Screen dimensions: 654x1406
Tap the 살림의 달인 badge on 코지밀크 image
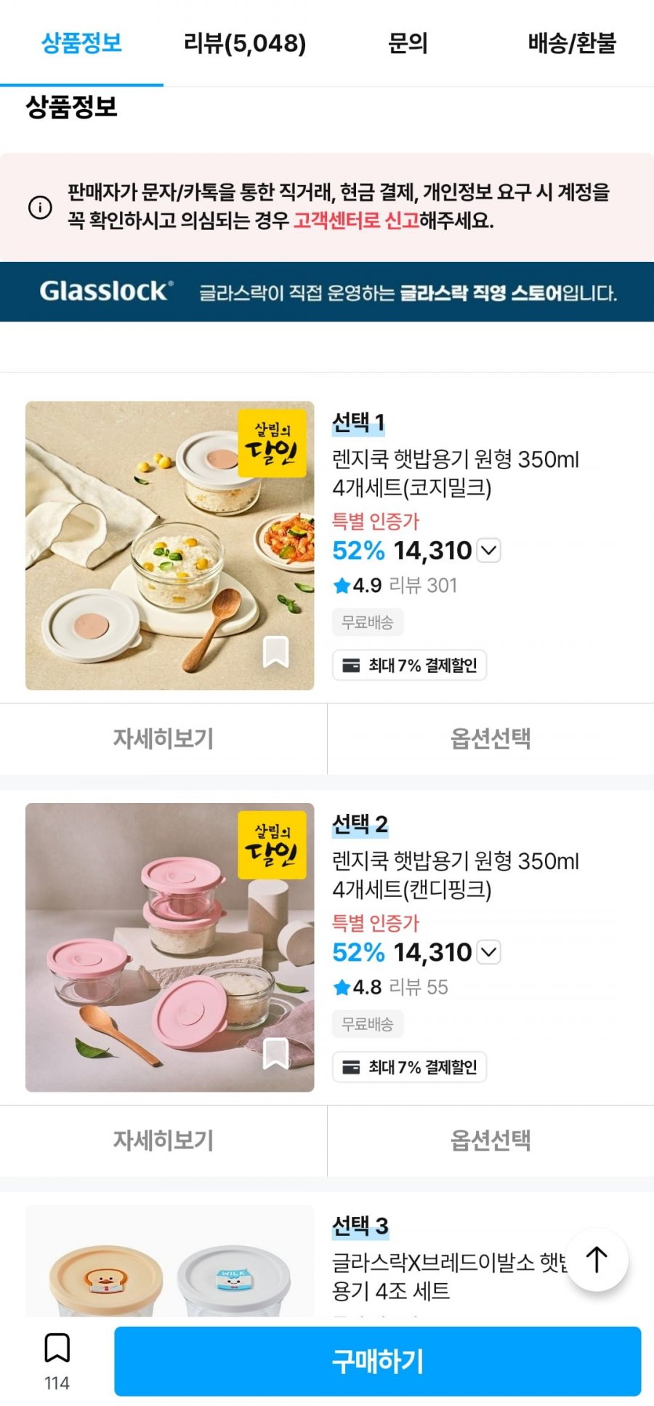click(x=272, y=443)
